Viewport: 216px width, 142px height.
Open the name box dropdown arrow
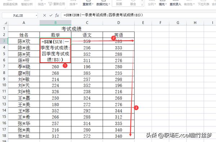[36, 15]
